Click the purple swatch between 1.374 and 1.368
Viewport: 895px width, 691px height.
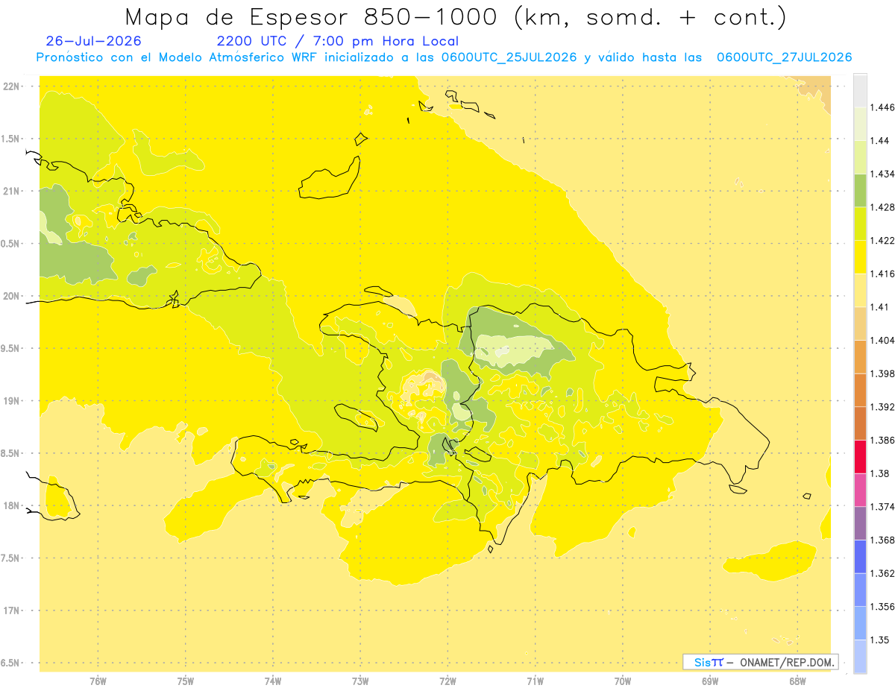[860, 523]
